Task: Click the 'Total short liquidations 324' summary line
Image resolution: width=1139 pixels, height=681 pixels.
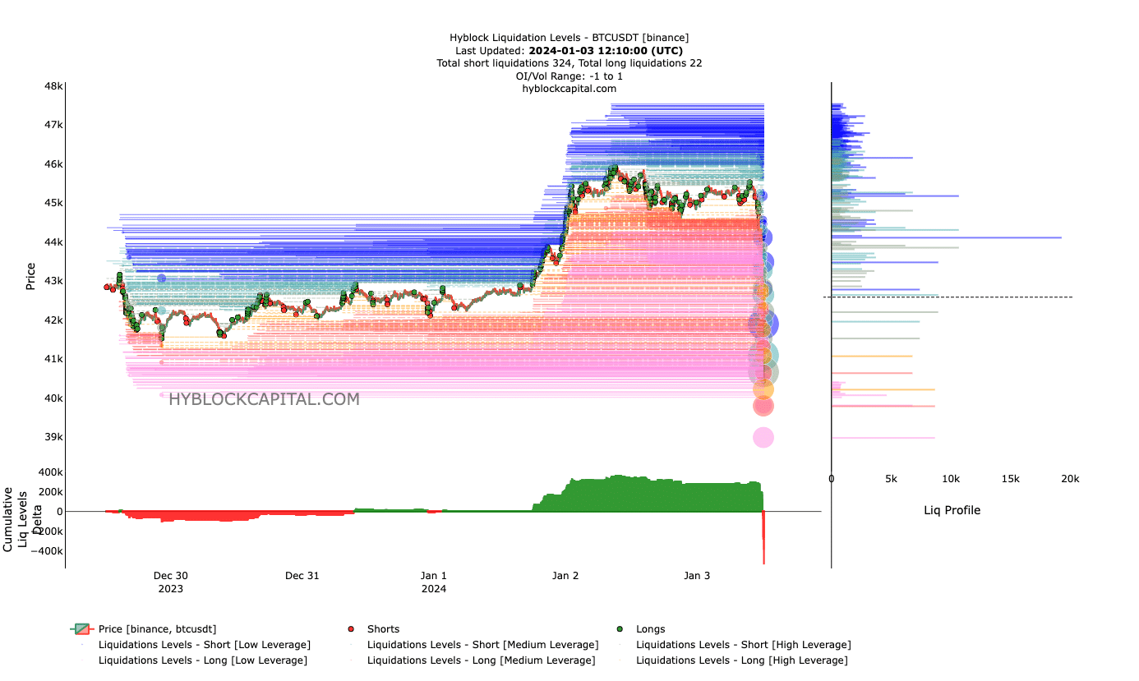Action: click(x=569, y=63)
